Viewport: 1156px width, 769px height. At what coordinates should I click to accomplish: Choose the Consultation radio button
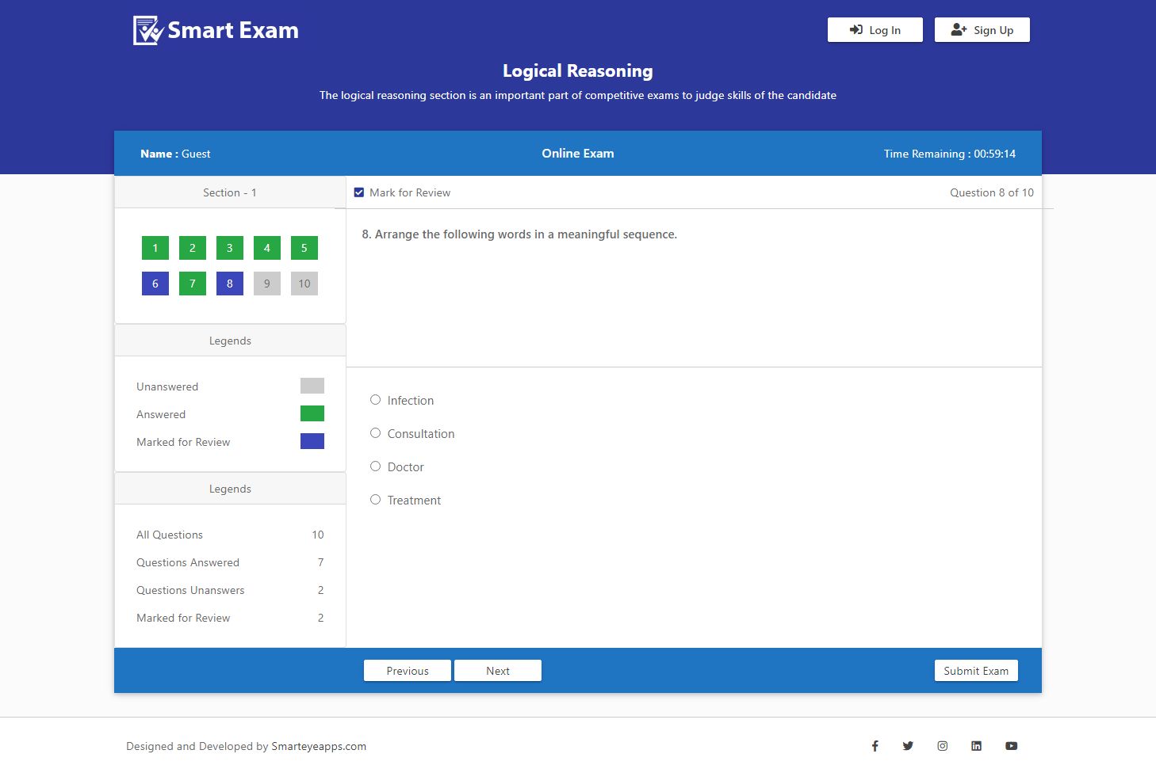[x=376, y=433]
